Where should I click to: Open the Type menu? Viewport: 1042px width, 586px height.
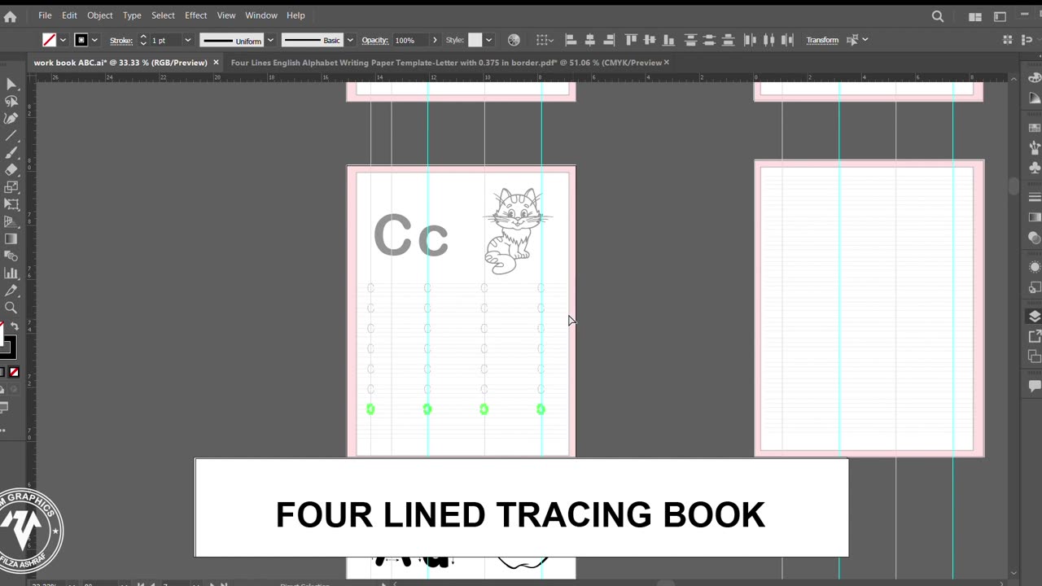click(132, 15)
